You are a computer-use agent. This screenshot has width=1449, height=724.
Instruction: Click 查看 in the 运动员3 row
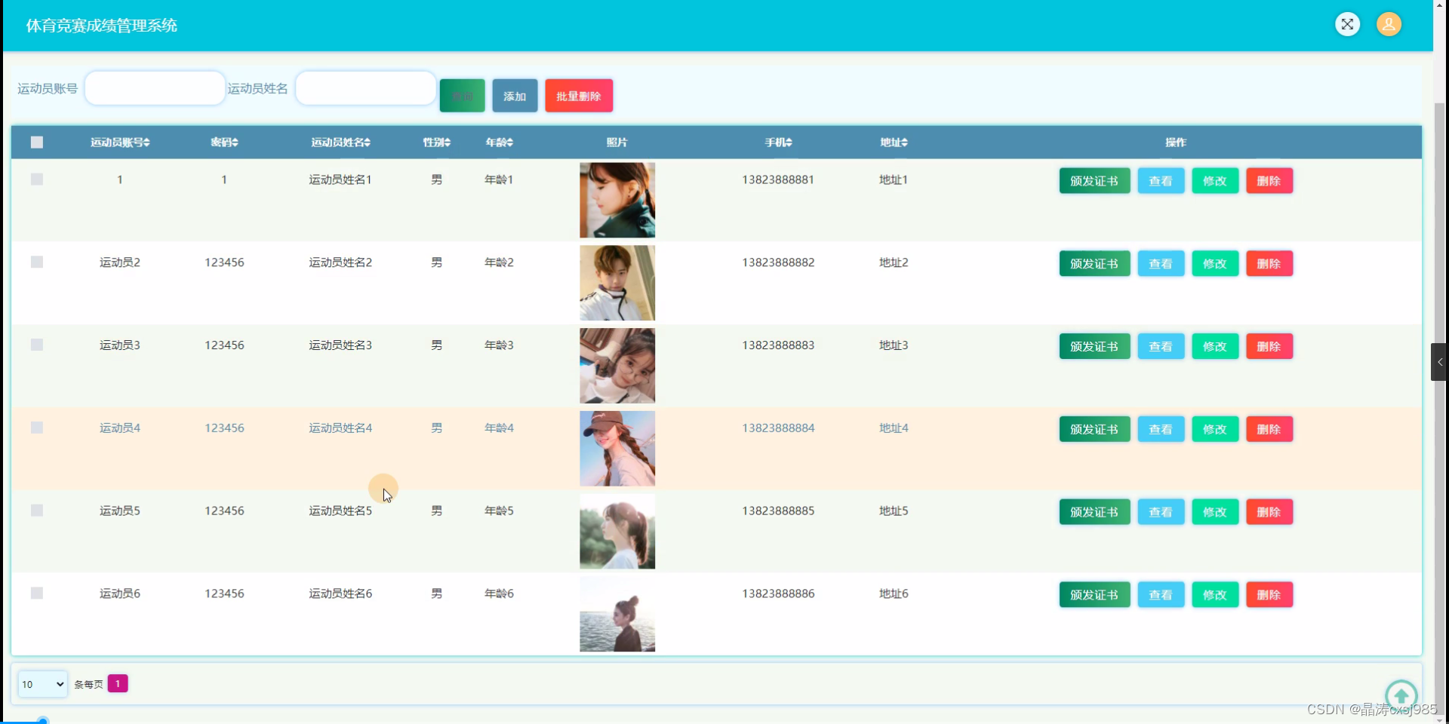1161,347
